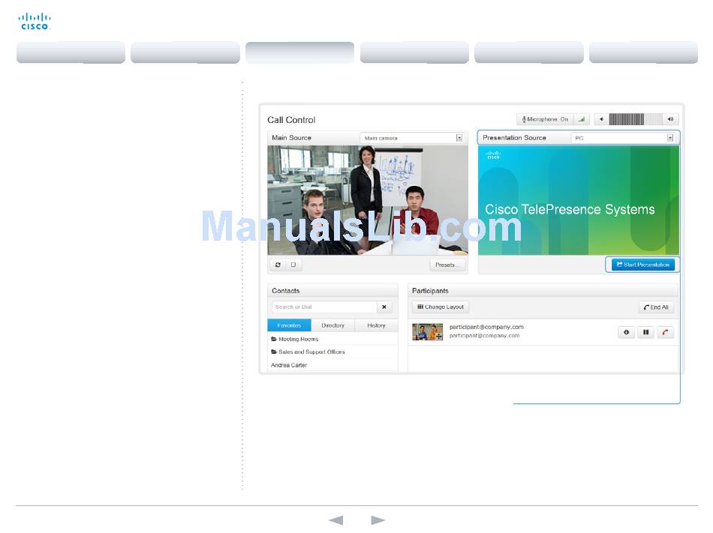Click End All calls button
The image size is (713, 533).
click(656, 307)
